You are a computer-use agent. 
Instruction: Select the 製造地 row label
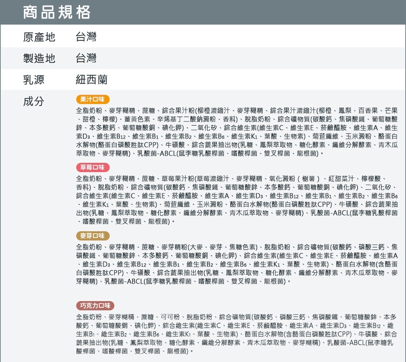point(39,58)
